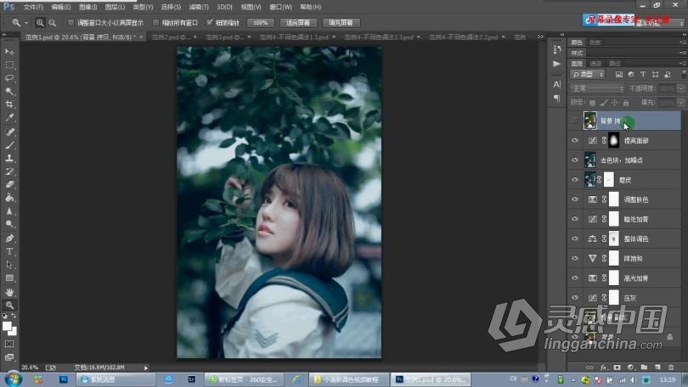This screenshot has height=387, width=688.
Task: Click the layer styles fx icon
Action: tap(604, 367)
